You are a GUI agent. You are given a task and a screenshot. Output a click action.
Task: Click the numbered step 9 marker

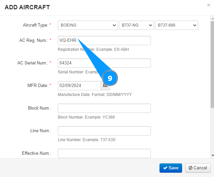coord(110,78)
